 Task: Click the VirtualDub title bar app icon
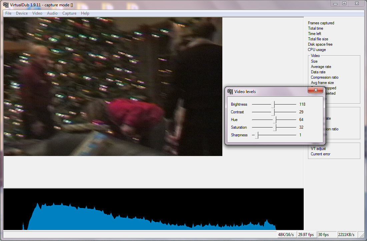(6, 5)
